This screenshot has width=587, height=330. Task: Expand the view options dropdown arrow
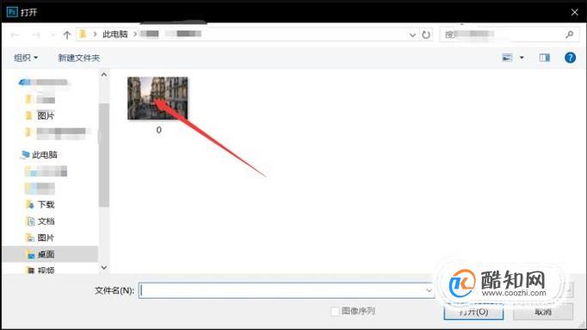pos(522,58)
